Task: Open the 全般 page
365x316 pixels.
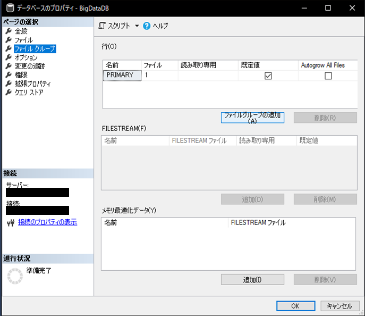Action: click(21, 31)
